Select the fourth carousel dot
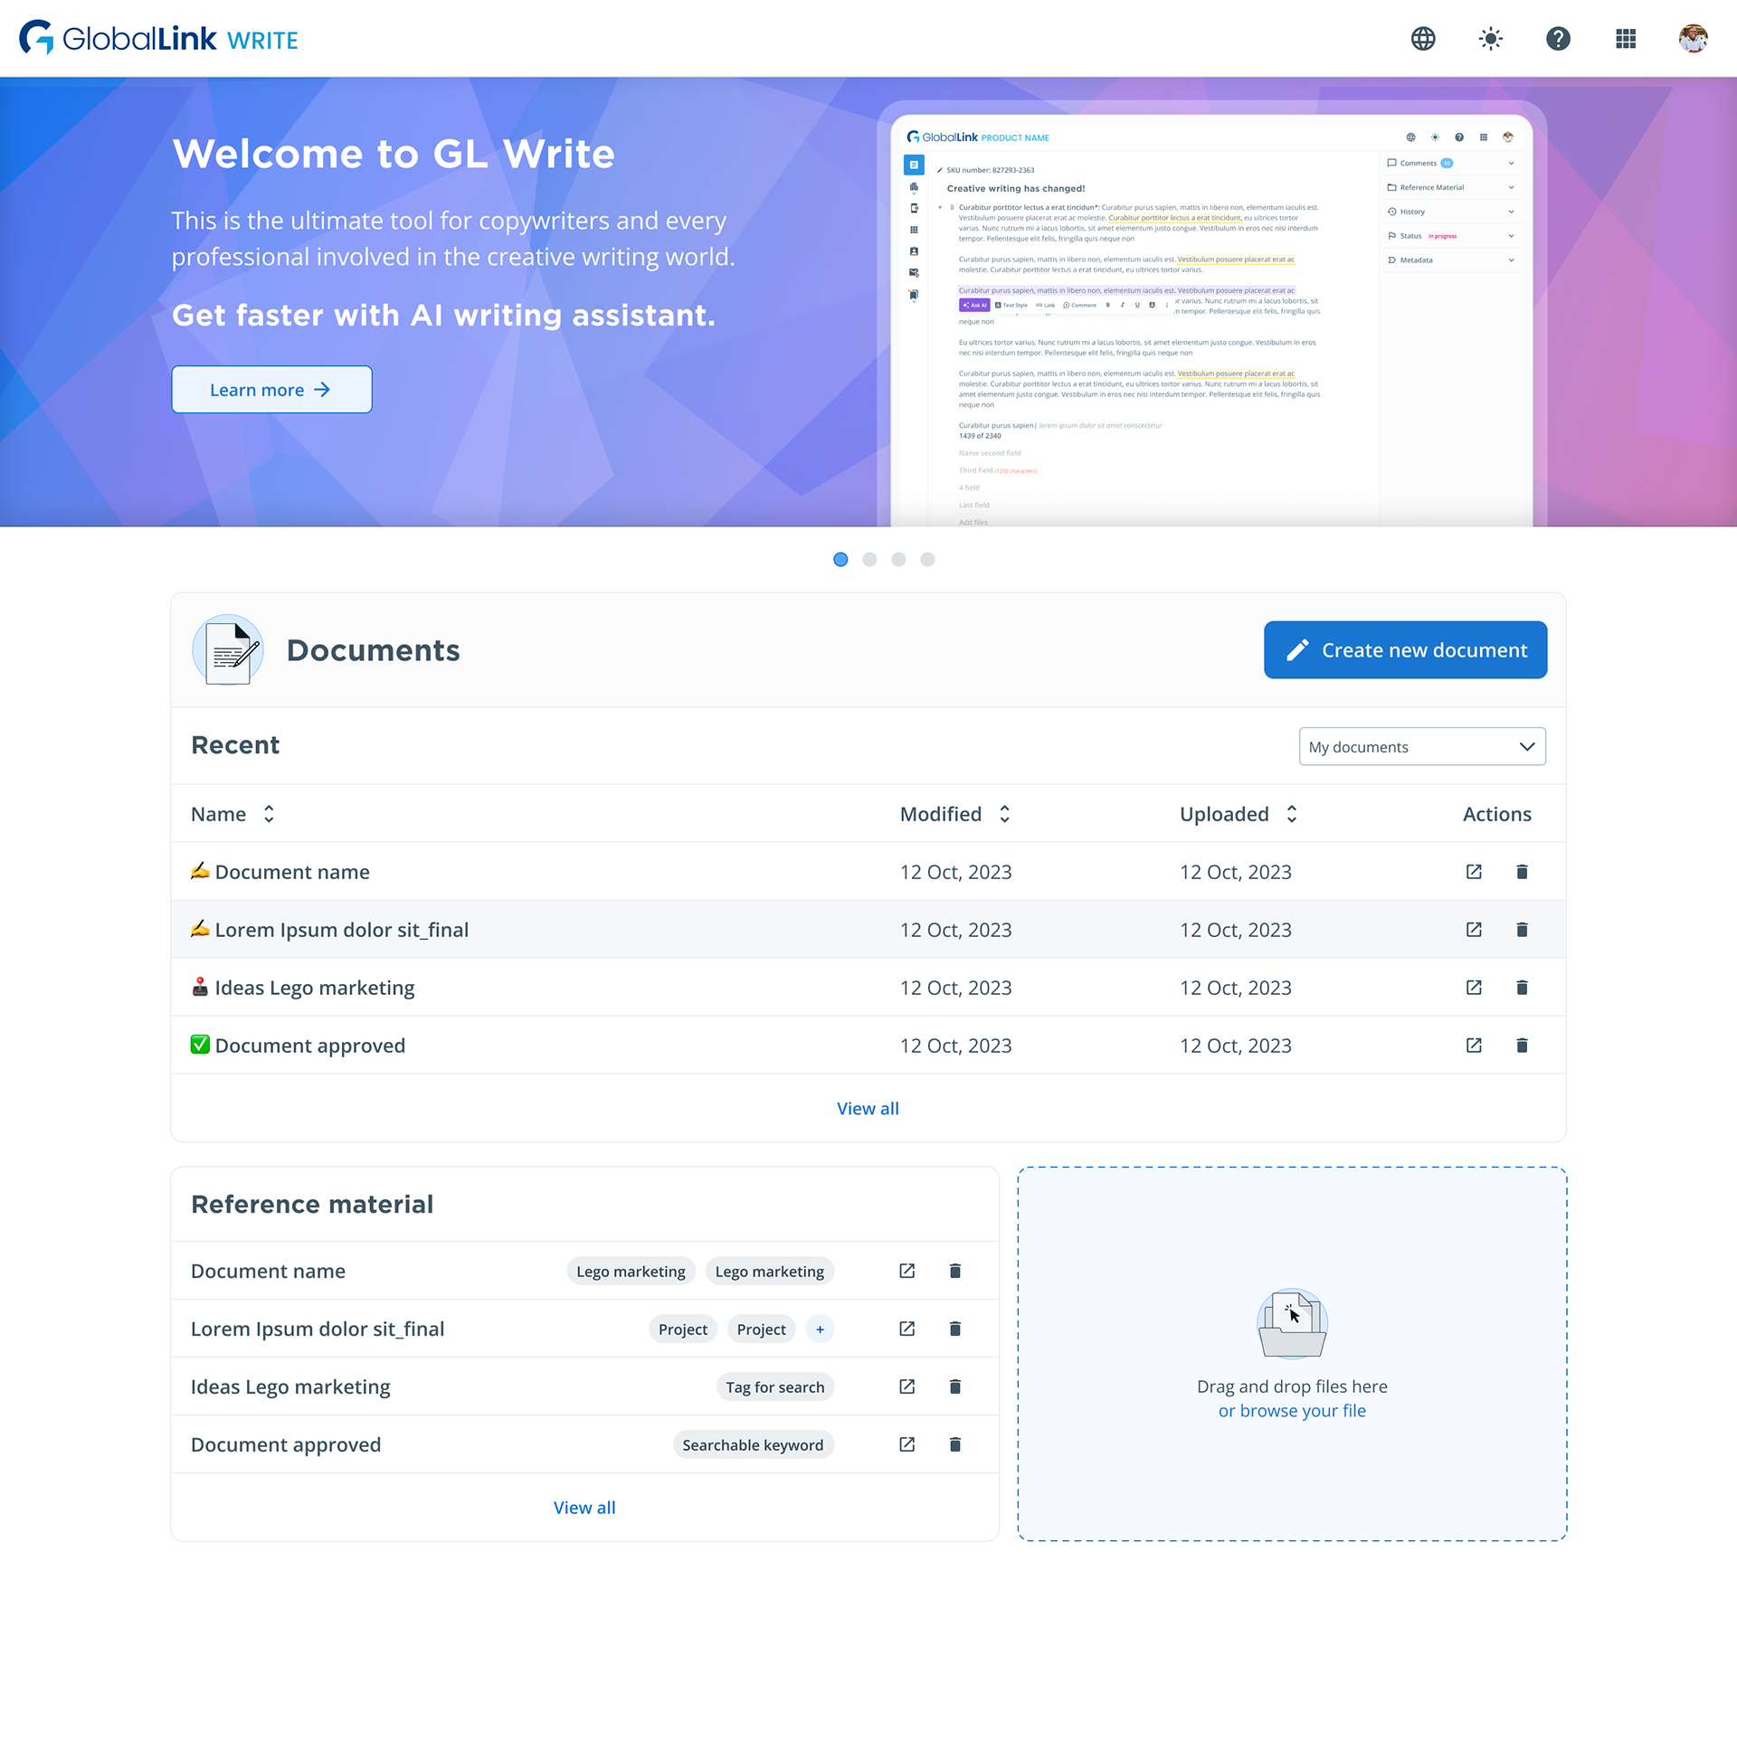Screen dimensions: 1737x1741 [x=927, y=560]
